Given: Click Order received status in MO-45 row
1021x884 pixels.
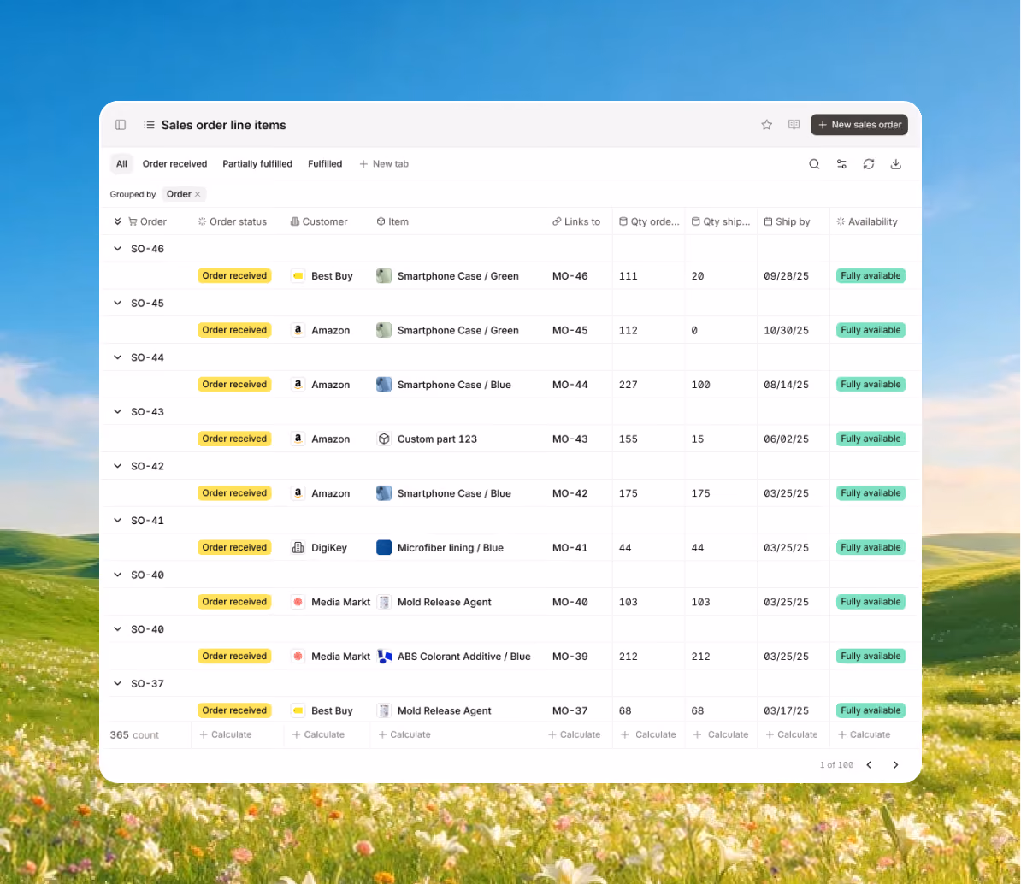Looking at the screenshot, I should pos(234,330).
